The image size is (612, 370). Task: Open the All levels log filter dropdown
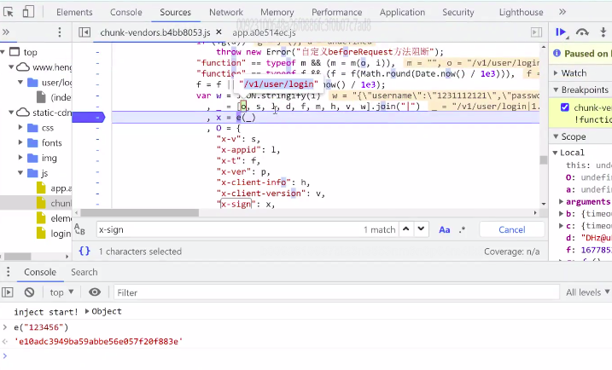pyautogui.click(x=587, y=292)
